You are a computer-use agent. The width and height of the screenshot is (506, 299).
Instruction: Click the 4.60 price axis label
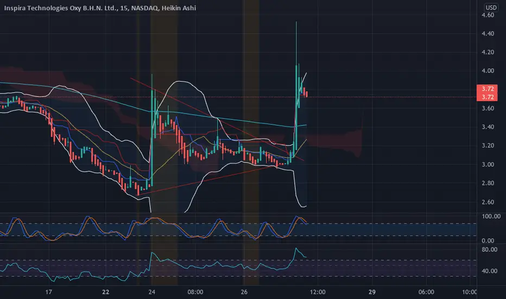point(488,15)
